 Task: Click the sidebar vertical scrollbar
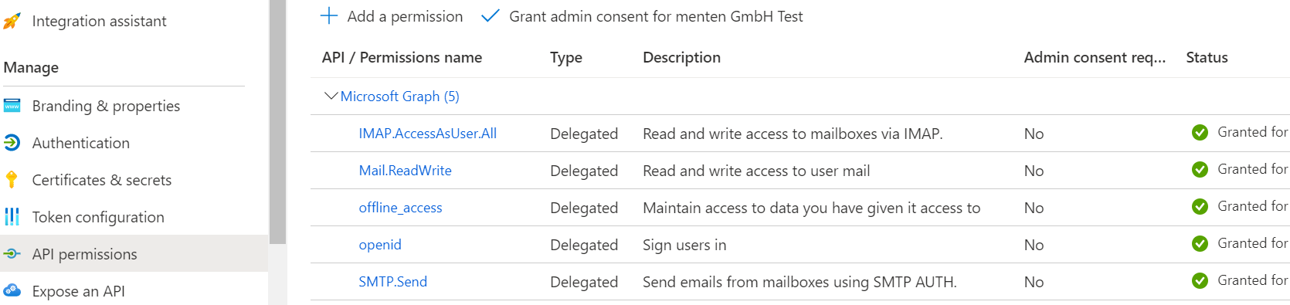[277, 122]
